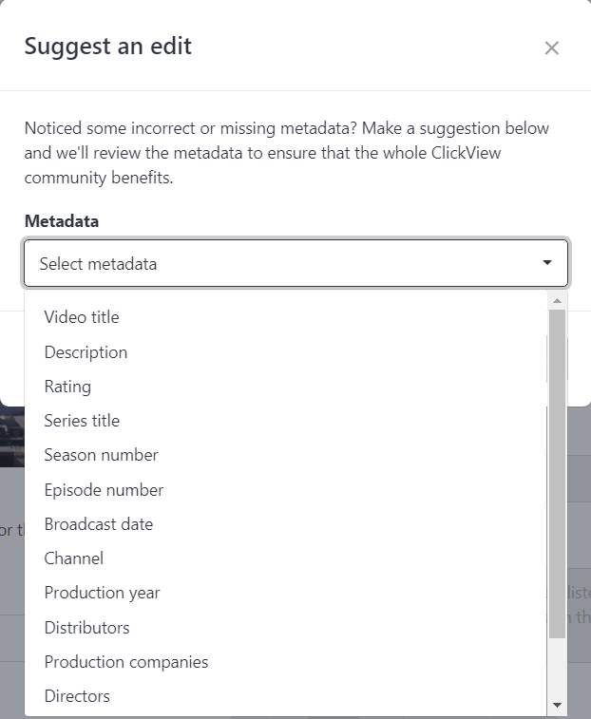
Task: Pick Rating from the metadata list
Action: (286, 387)
